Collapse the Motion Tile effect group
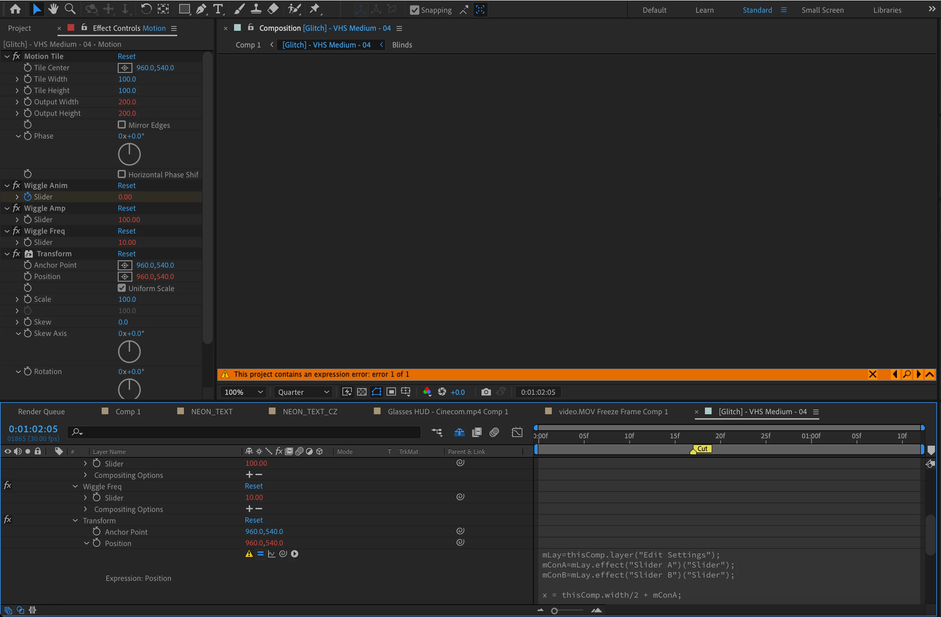941x617 pixels. point(7,57)
